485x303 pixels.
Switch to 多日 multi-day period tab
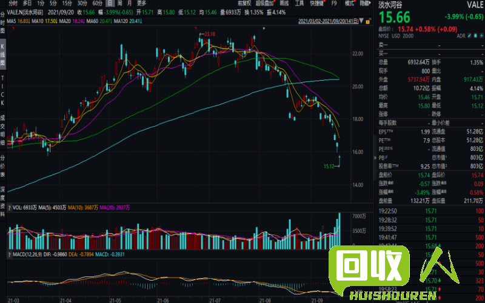(27, 3)
